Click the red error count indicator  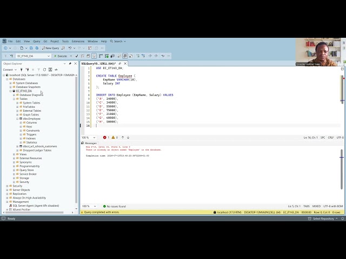click(x=106, y=138)
